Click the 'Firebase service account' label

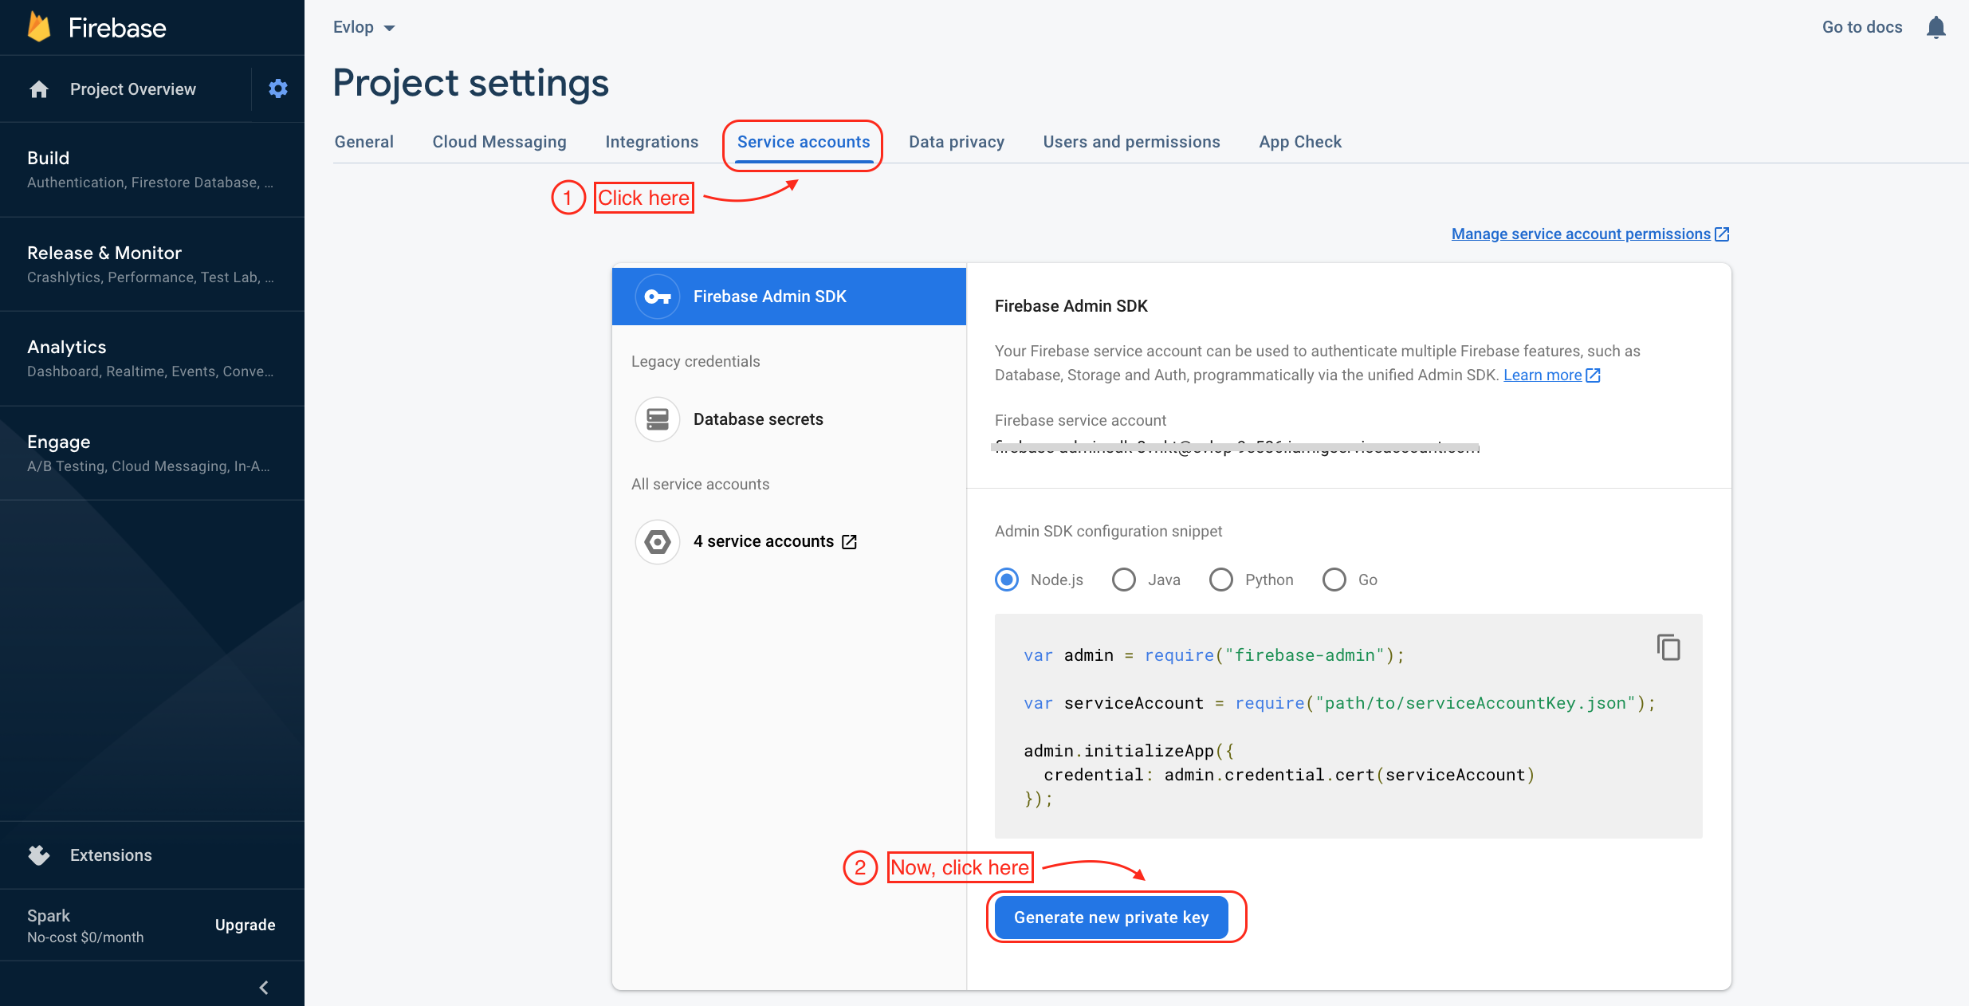click(1080, 421)
